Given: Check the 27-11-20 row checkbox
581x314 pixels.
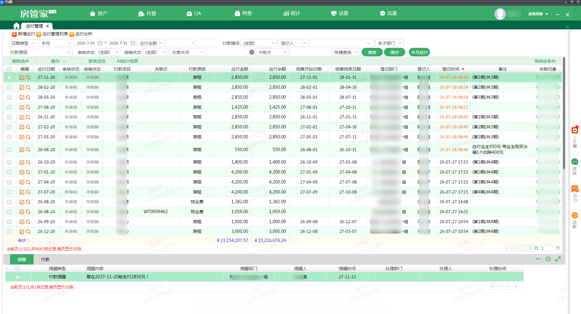Looking at the screenshot, I should pyautogui.click(x=9, y=78).
